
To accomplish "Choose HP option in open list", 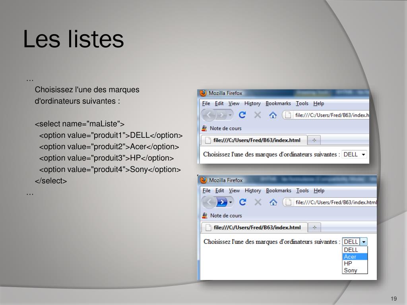I will point(355,263).
